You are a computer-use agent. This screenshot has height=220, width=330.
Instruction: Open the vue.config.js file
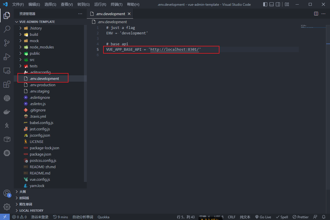pos(40,179)
